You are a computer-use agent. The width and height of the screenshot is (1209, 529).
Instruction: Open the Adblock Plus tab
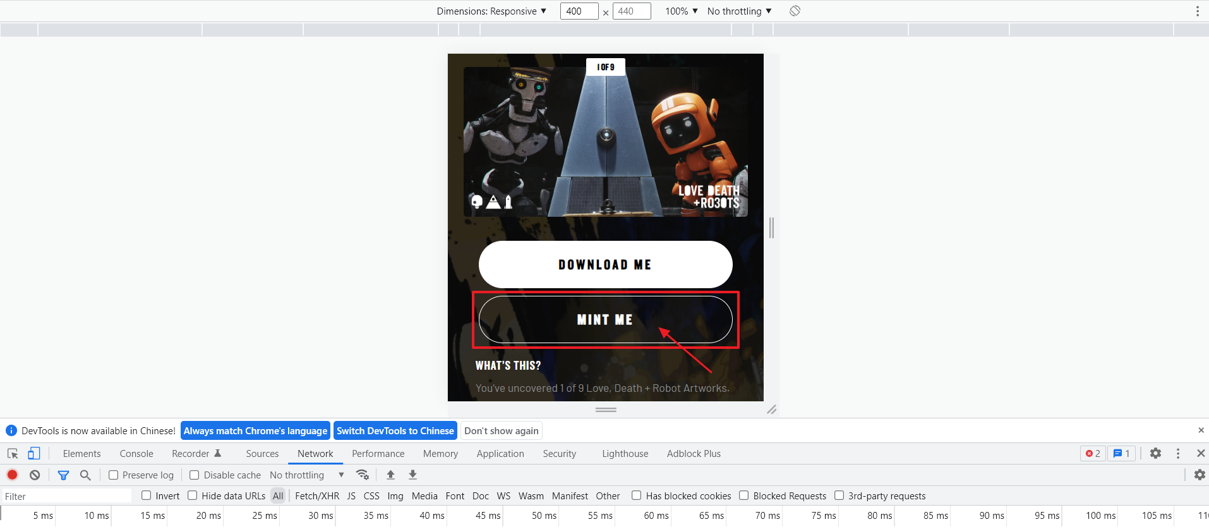click(x=694, y=453)
